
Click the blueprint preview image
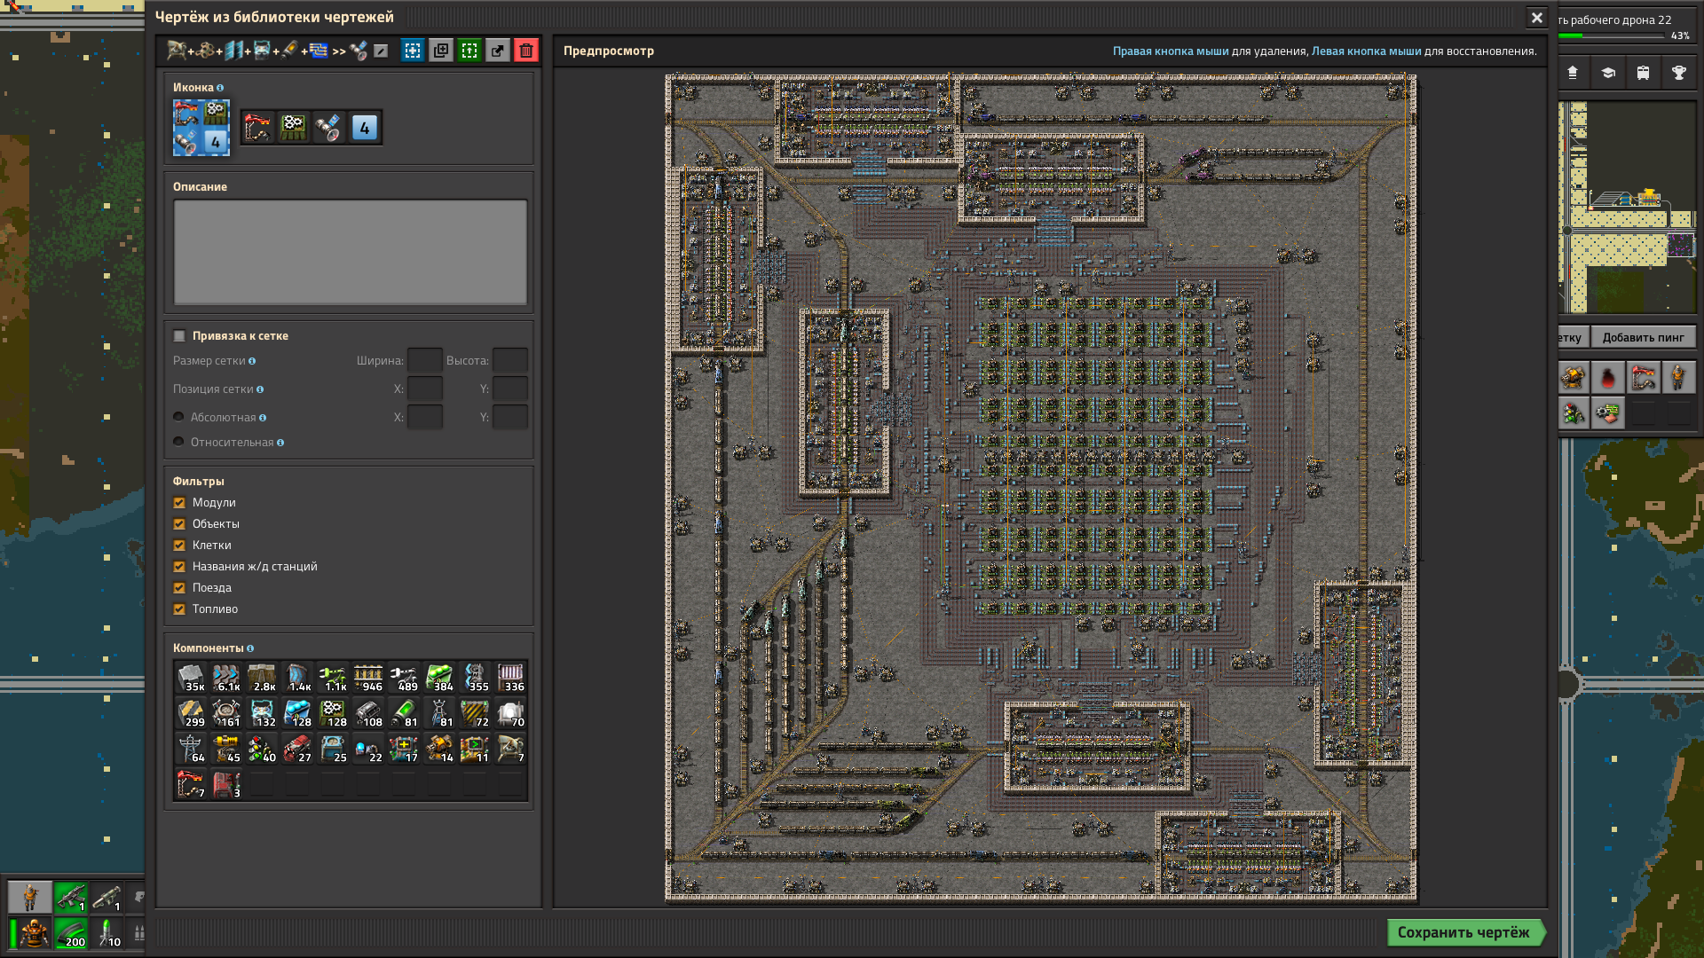1041,488
